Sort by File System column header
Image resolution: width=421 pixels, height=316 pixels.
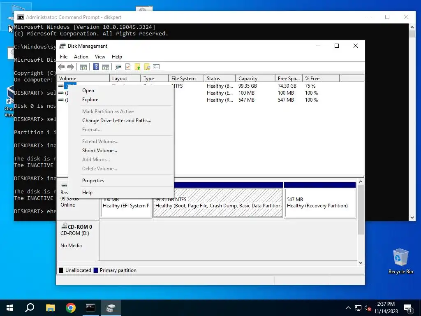pos(186,79)
